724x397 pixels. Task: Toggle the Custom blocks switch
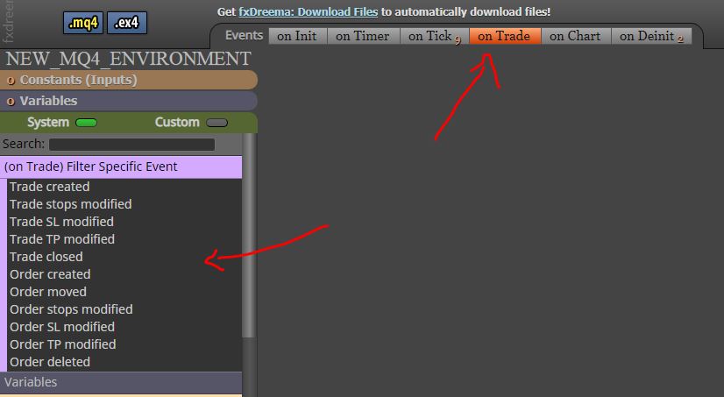tap(216, 123)
